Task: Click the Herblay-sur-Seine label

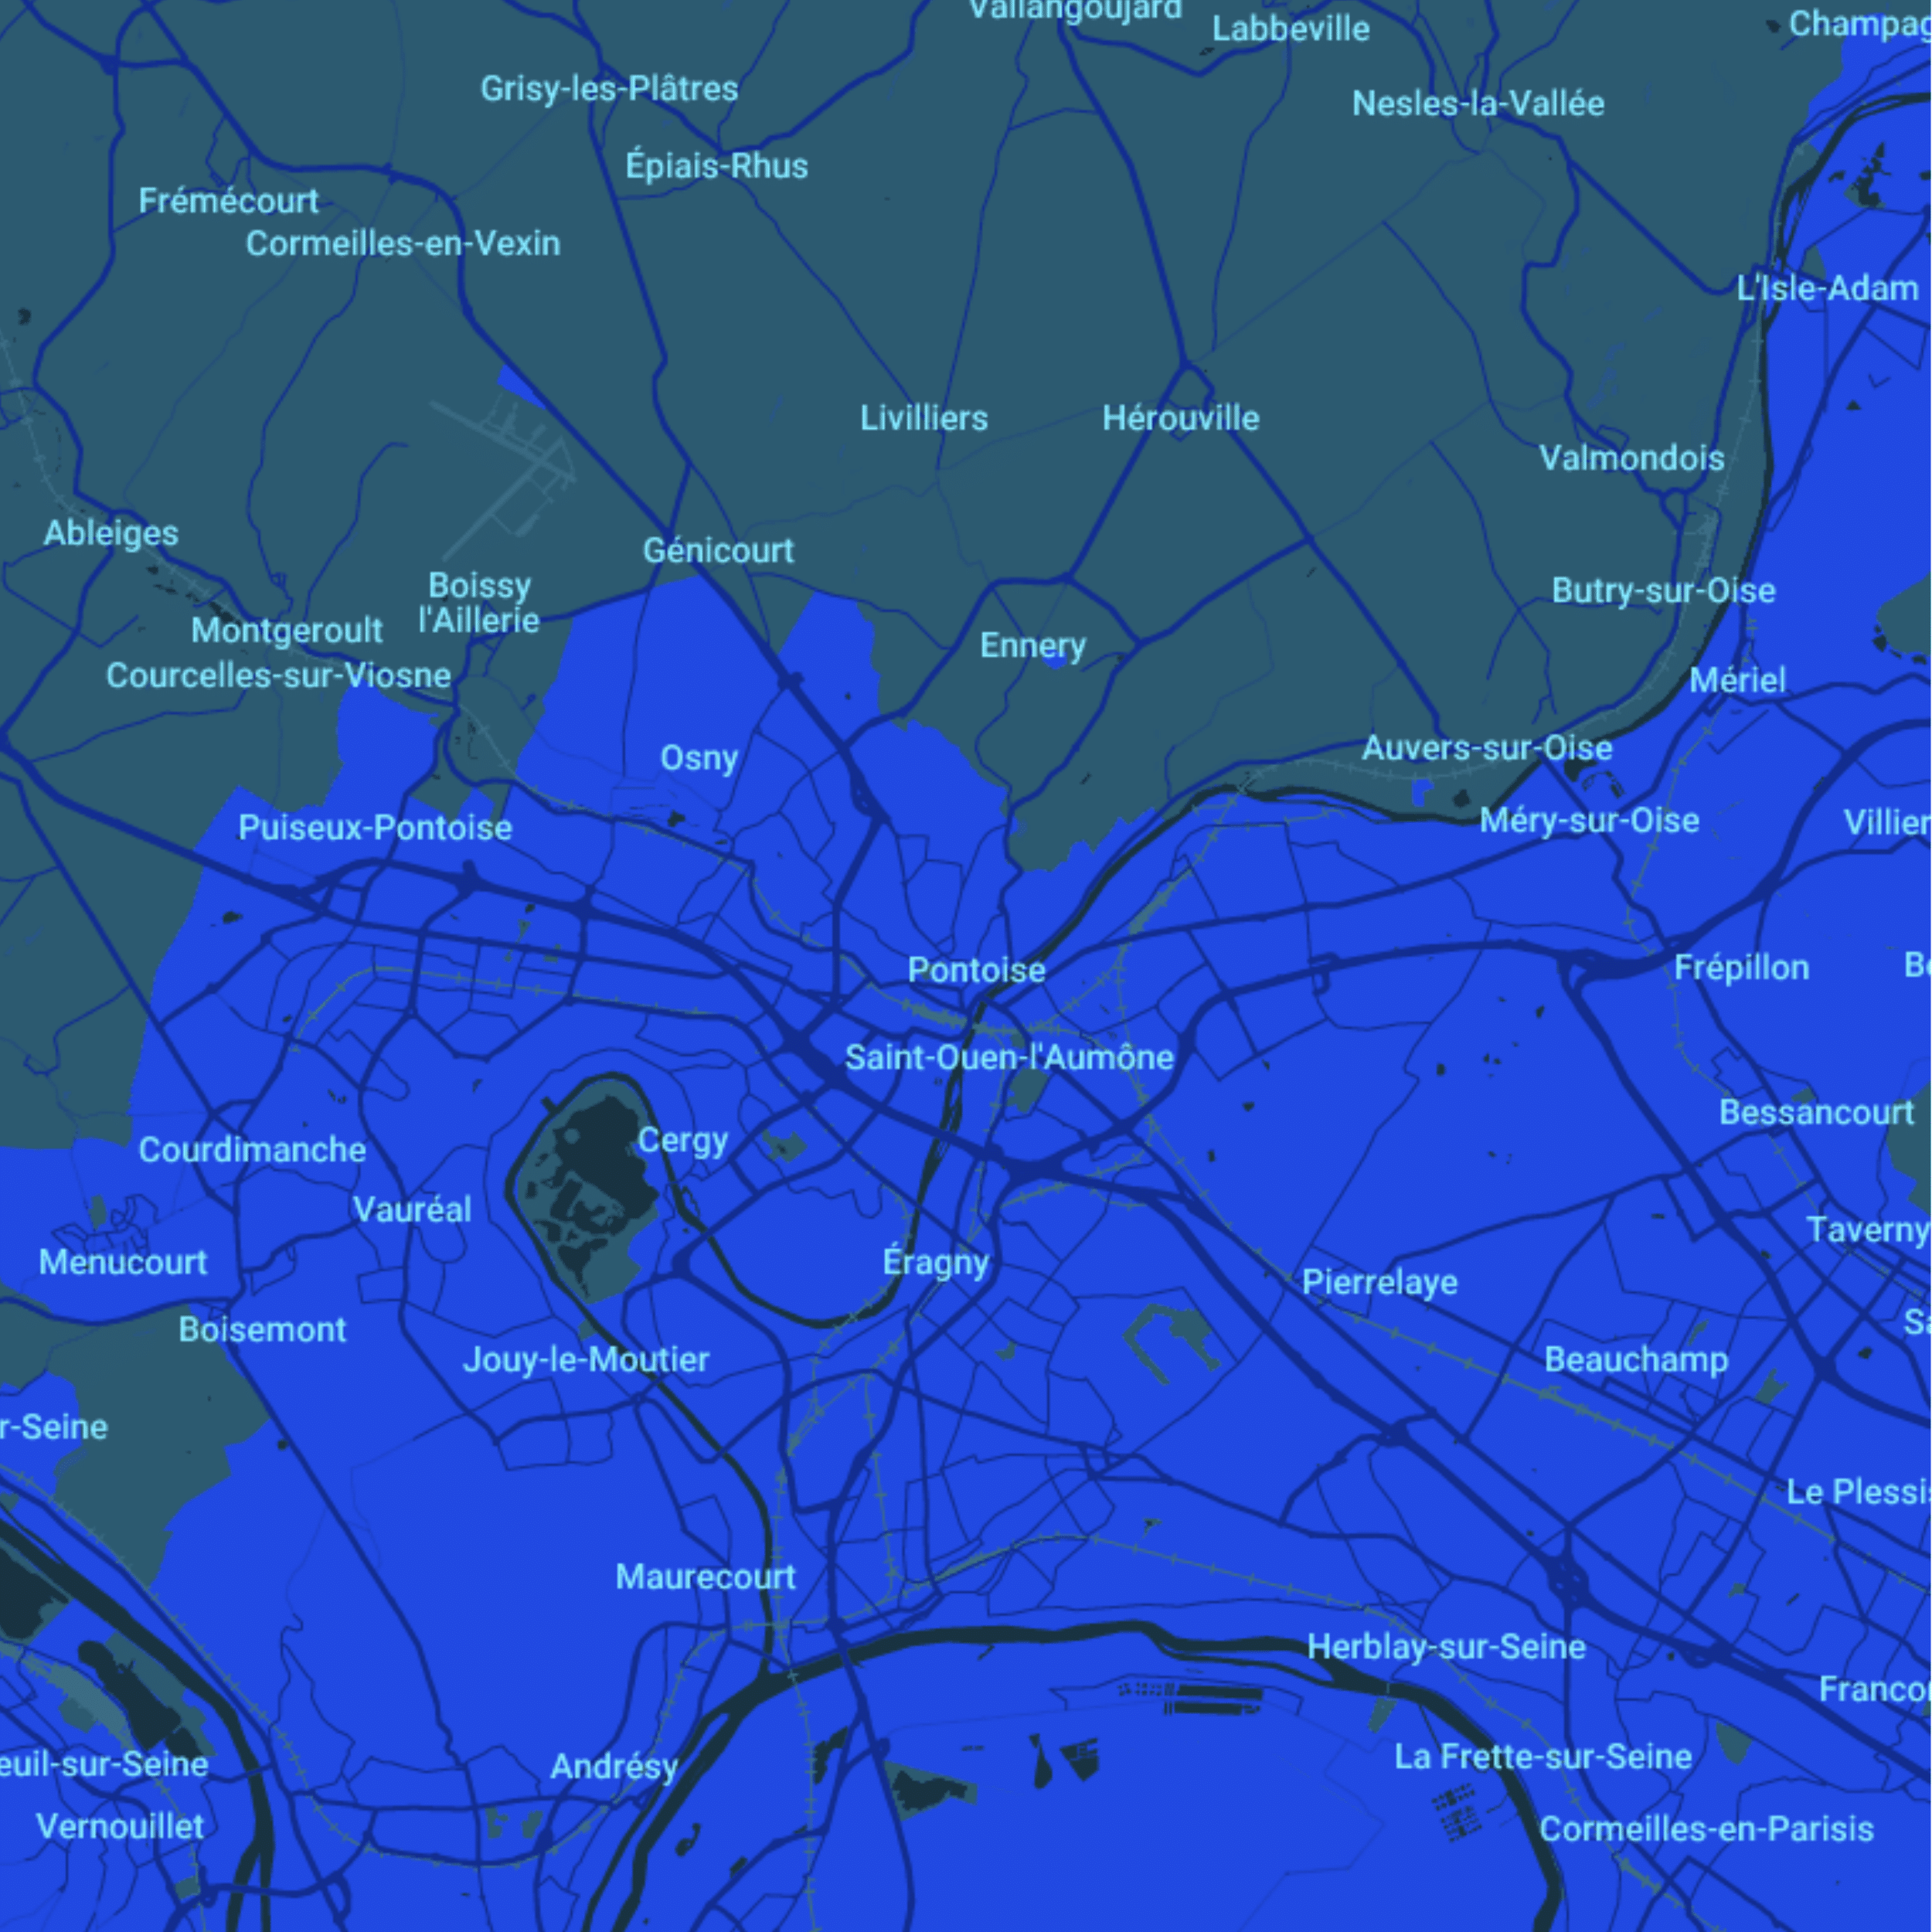Action: 1446,1647
